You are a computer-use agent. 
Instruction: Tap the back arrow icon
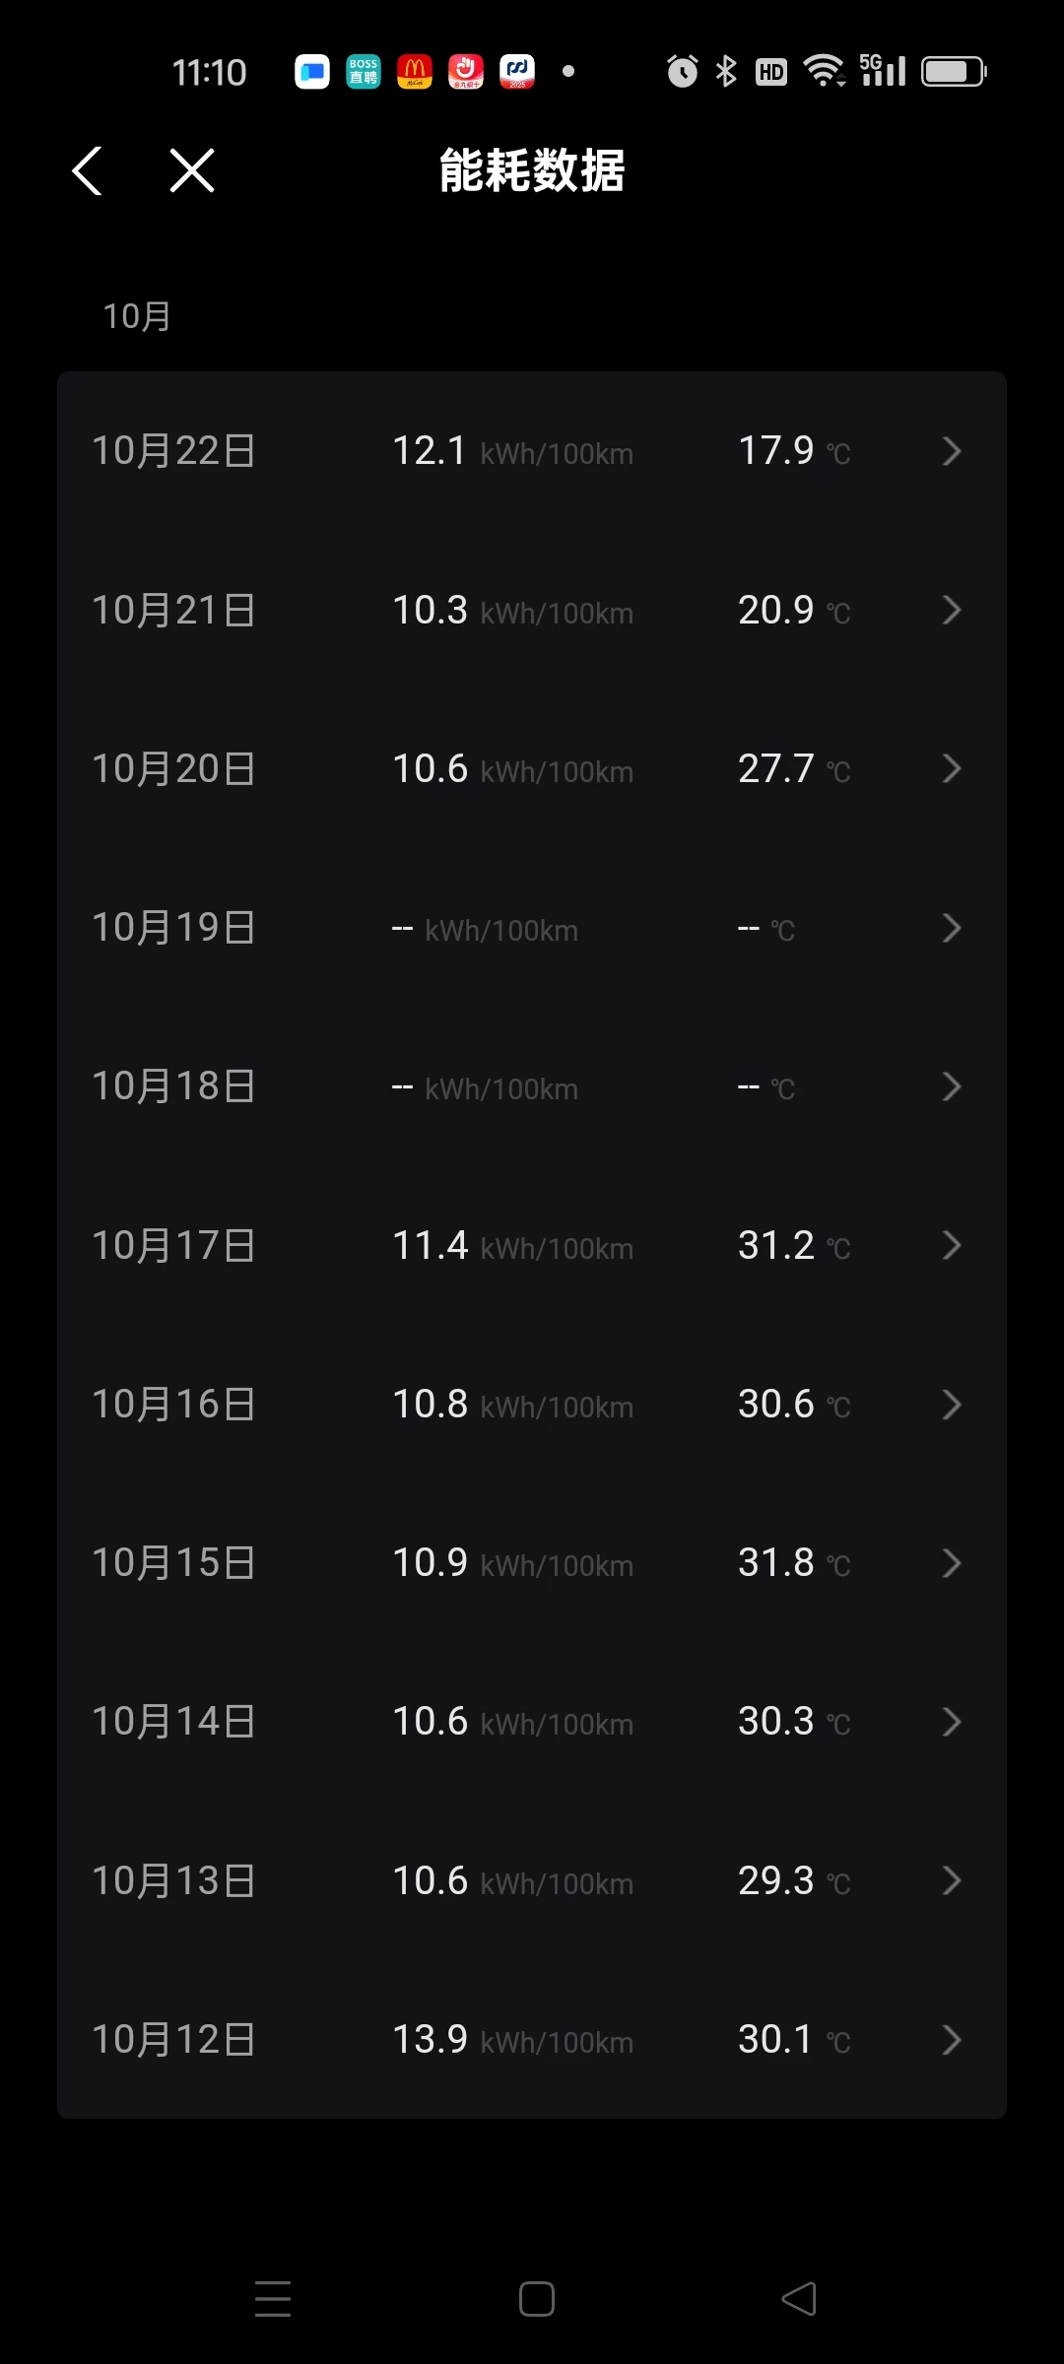coord(88,170)
